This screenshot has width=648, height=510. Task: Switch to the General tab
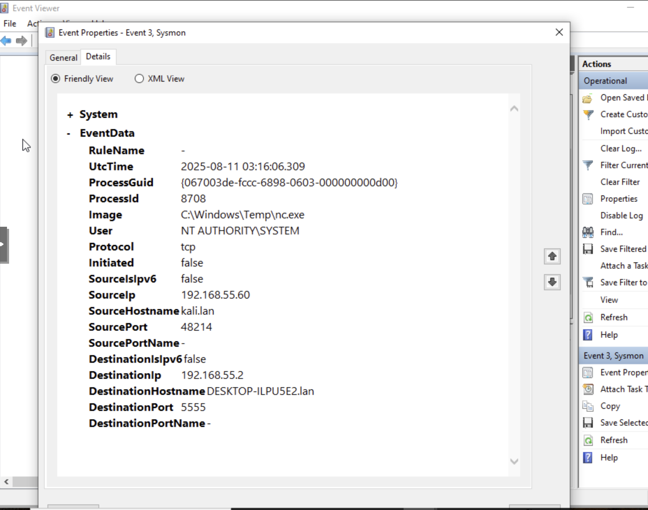pos(63,58)
